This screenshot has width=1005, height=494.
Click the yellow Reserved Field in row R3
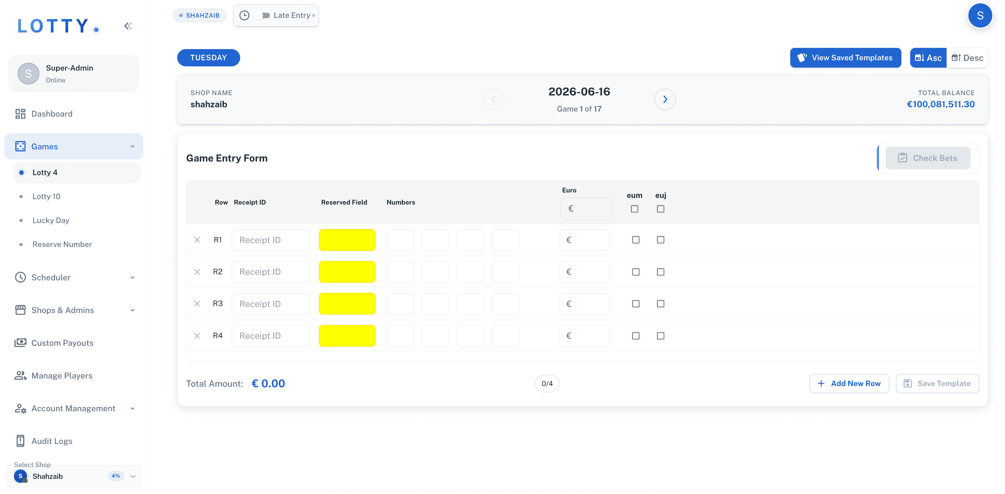pyautogui.click(x=347, y=304)
